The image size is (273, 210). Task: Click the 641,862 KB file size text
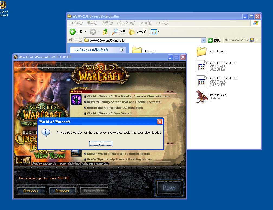tap(217, 85)
